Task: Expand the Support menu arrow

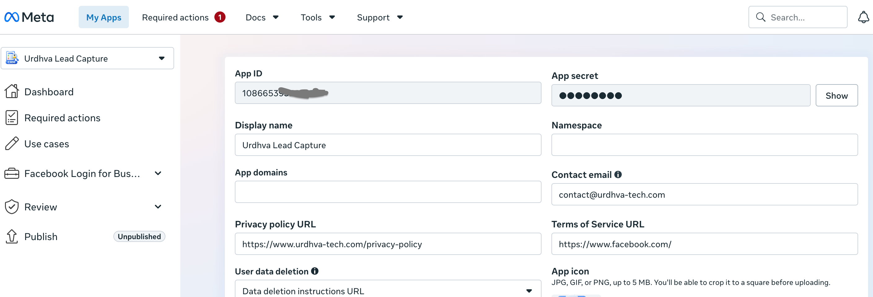Action: [400, 17]
